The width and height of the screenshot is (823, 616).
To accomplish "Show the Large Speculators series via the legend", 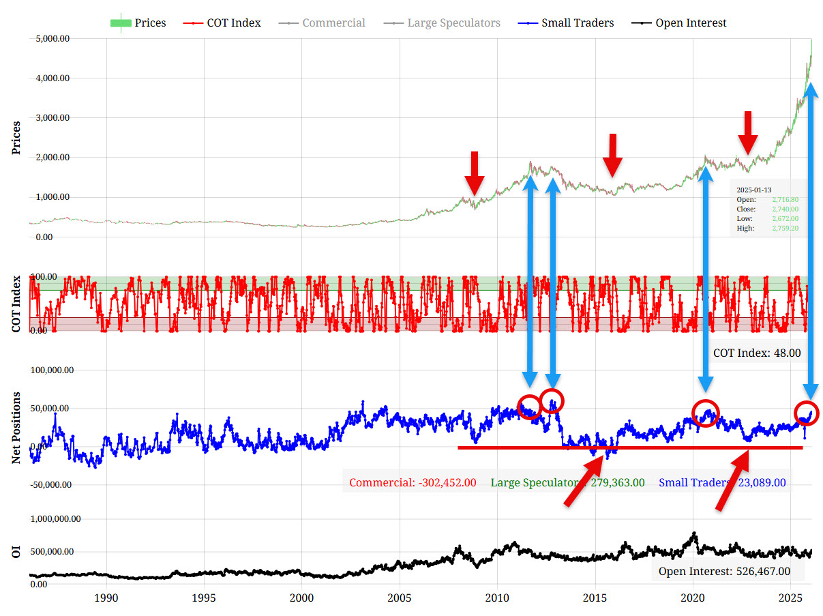I will click(x=453, y=23).
